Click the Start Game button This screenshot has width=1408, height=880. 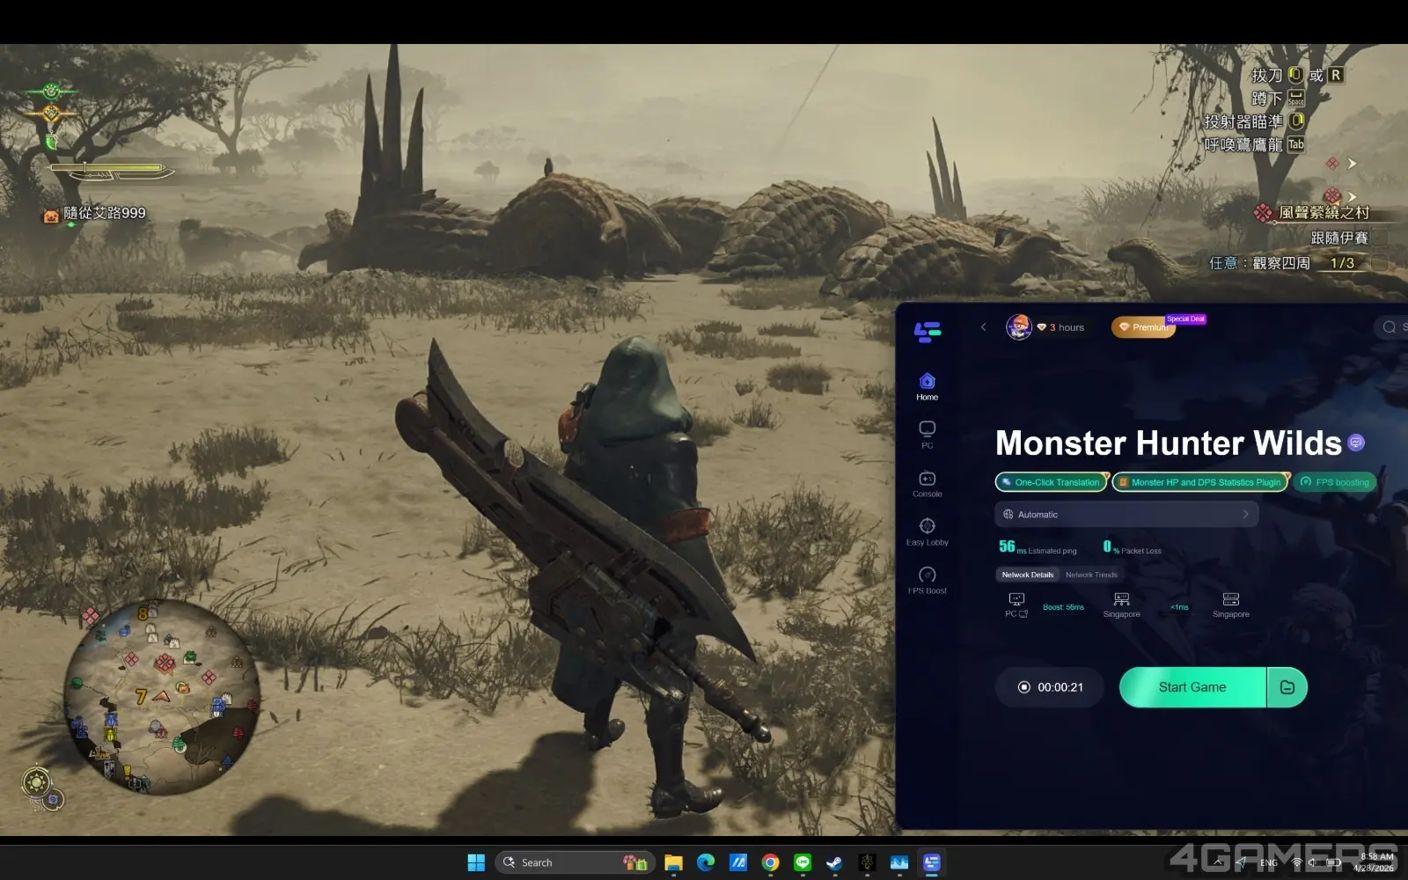point(1192,687)
